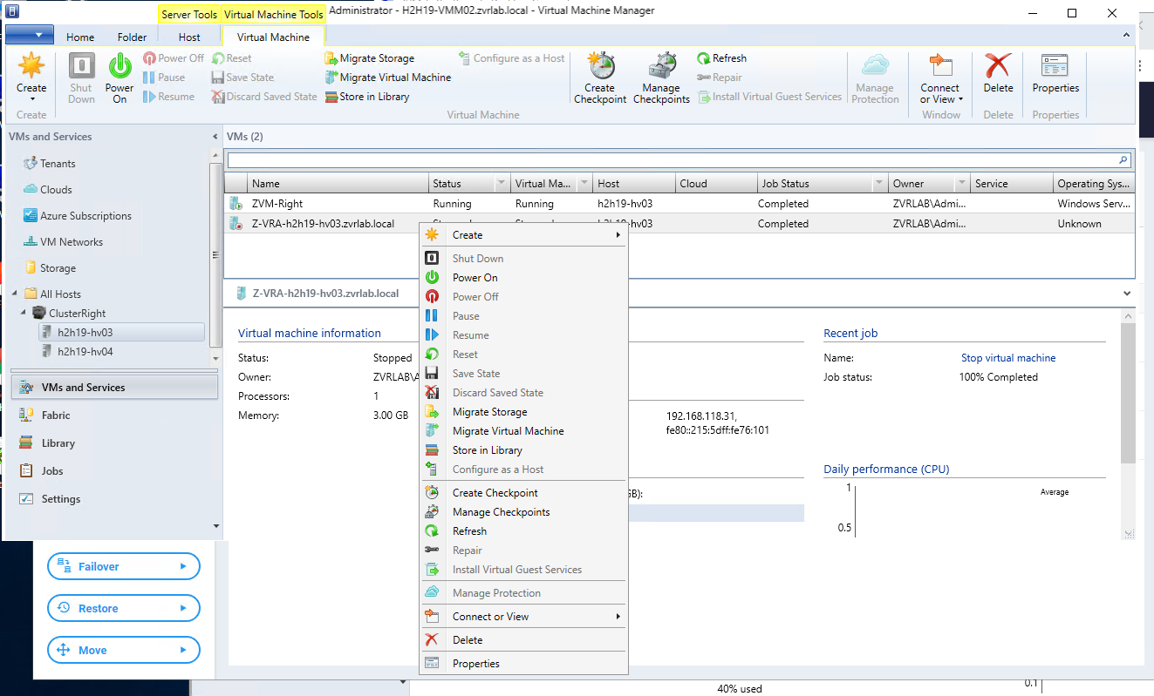The height and width of the screenshot is (696, 1154).
Task: Open the Status column filter dropdown
Action: point(501,184)
